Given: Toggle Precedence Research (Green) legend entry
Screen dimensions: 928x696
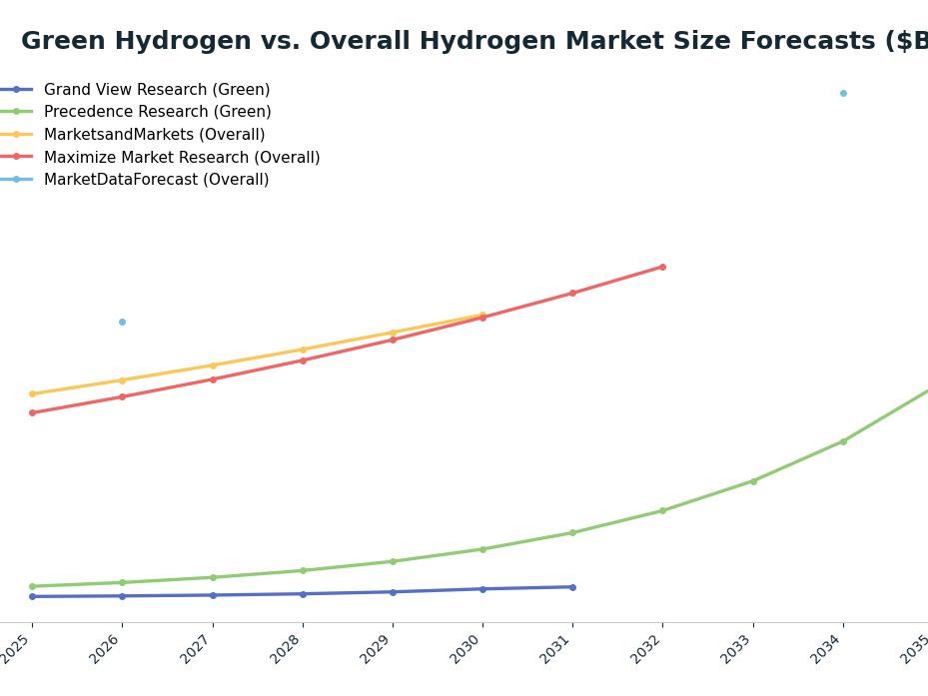Looking at the screenshot, I should (x=136, y=111).
